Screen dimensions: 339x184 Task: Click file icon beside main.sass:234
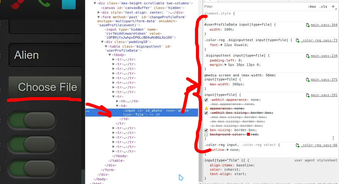click(308, 56)
